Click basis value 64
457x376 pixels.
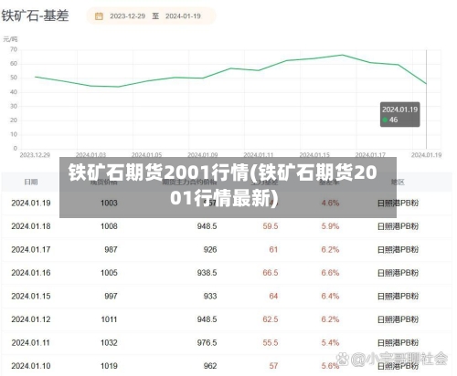273,297
